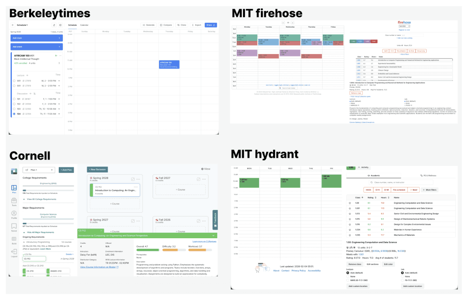Select Berkeleytimes discussion section 104 radio
Viewport: 468px width, 301px height.
click(14, 114)
